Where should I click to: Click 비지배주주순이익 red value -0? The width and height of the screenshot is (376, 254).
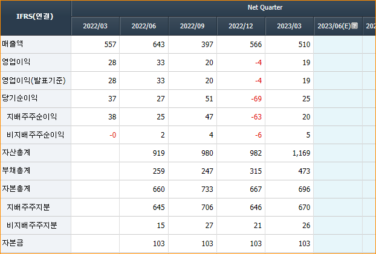click(x=113, y=135)
